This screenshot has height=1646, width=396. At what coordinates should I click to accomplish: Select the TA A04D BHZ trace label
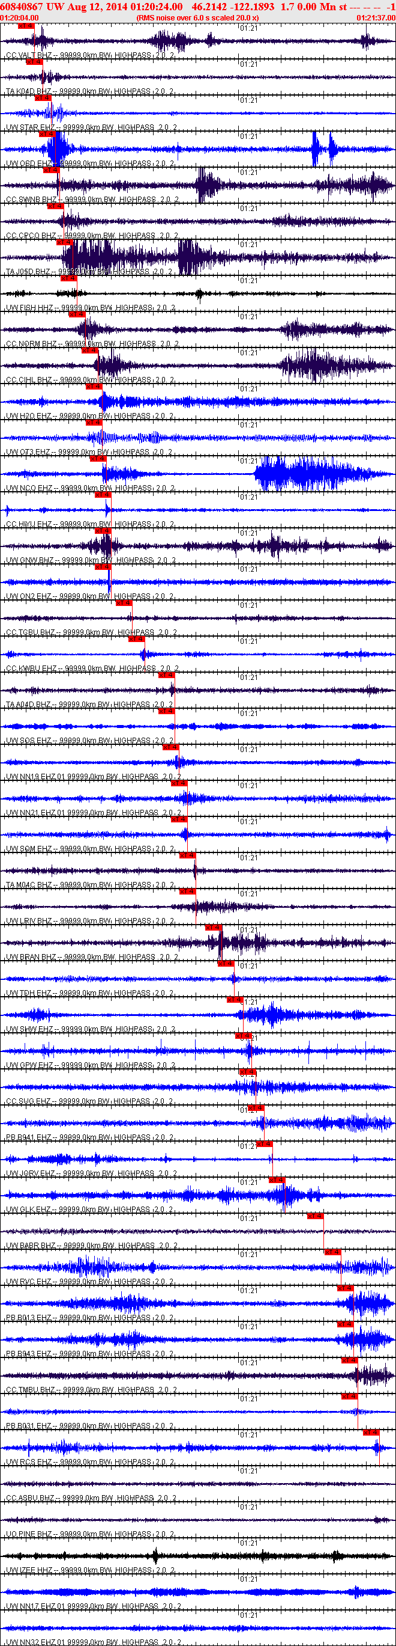coord(90,705)
